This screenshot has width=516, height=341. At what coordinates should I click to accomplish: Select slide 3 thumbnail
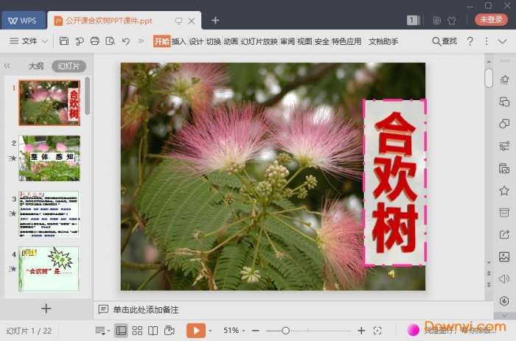pos(49,214)
